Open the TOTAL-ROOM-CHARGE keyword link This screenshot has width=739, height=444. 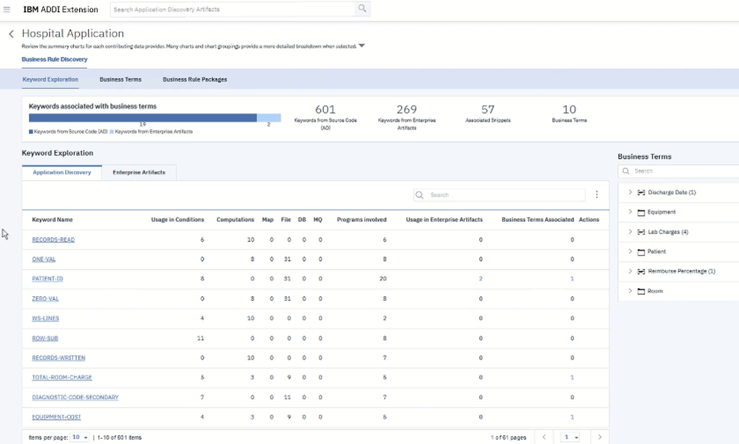coord(62,378)
